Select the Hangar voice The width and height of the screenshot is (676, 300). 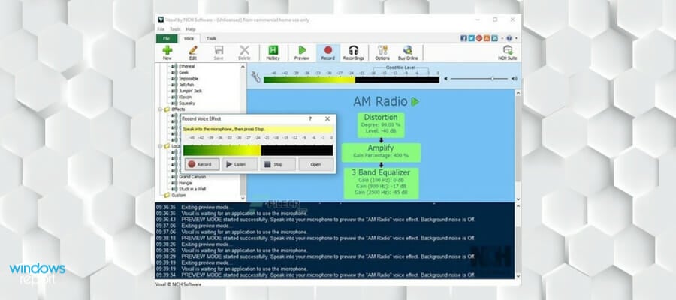click(x=186, y=183)
